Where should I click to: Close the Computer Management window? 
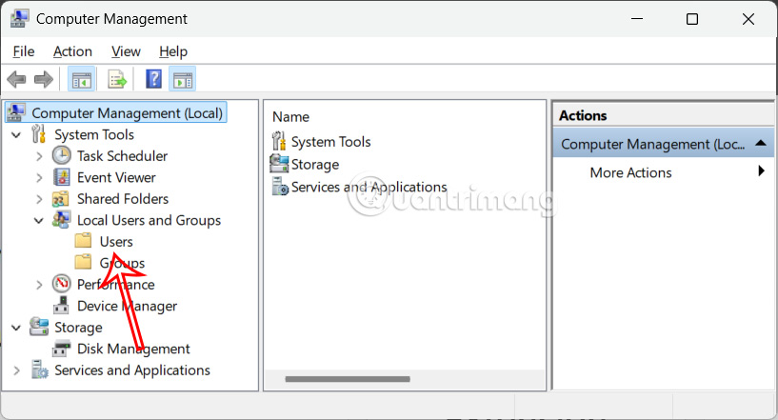coord(748,19)
